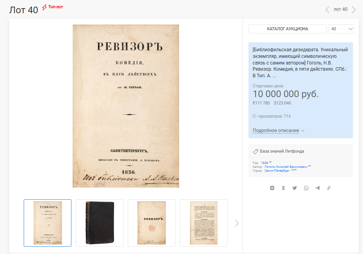Go to next lot arrow
Image resolution: width=363 pixels, height=254 pixels.
point(354,10)
